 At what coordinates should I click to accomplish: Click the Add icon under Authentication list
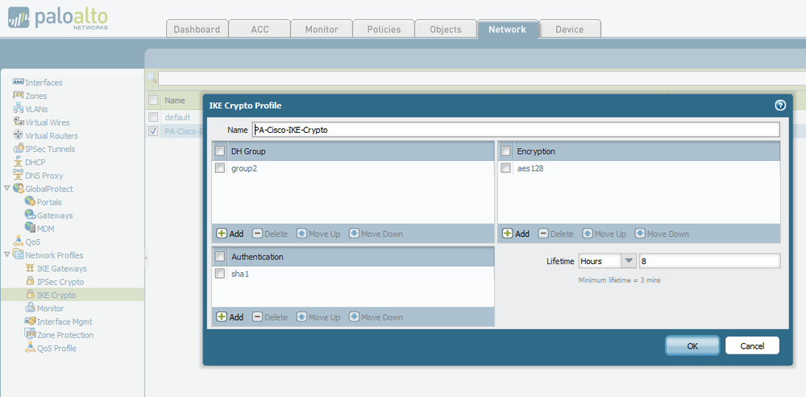[222, 317]
